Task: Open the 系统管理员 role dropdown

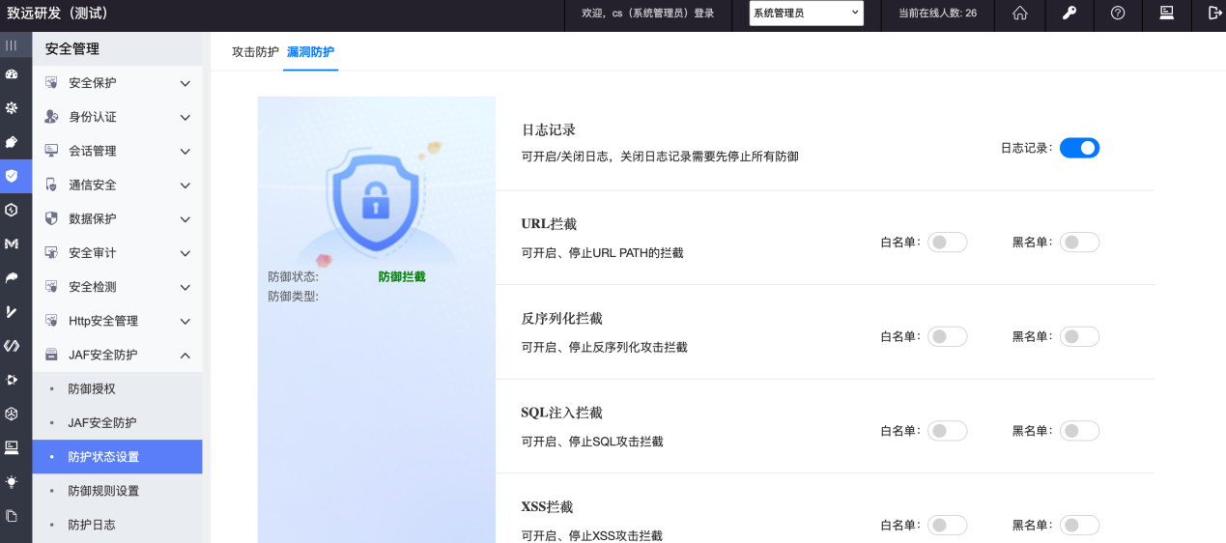Action: (x=806, y=14)
